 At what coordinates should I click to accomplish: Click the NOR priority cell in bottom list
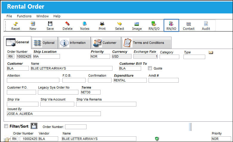[221, 139]
